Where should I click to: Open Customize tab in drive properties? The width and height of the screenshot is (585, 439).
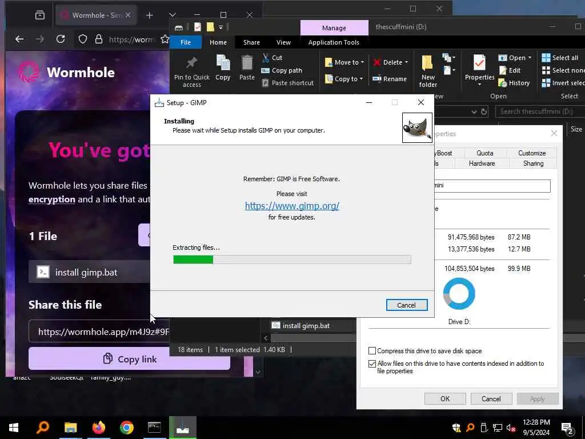[532, 153]
